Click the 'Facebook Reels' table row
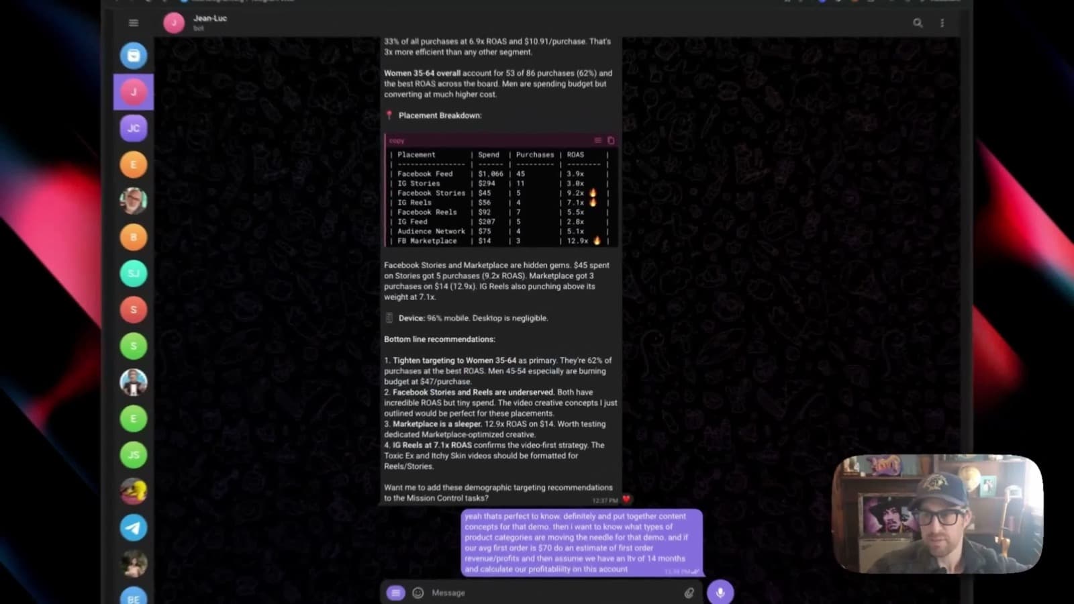The image size is (1074, 604). pos(499,212)
